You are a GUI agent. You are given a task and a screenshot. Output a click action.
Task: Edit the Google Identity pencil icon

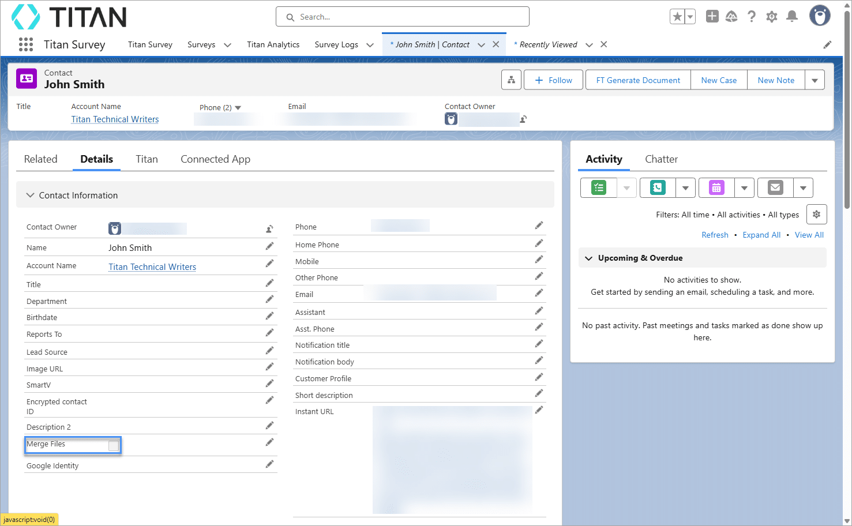(269, 464)
